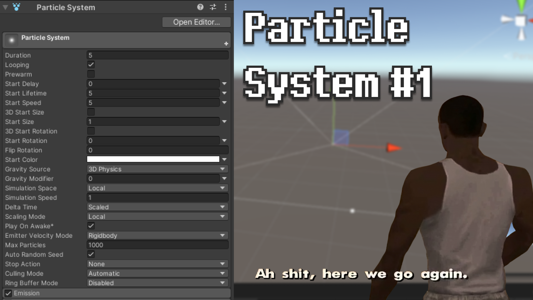Open the component presets slider icon
The width and height of the screenshot is (533, 300).
click(213, 7)
